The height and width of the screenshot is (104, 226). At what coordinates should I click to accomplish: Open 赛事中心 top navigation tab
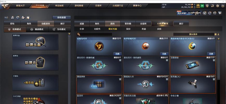(137, 6)
